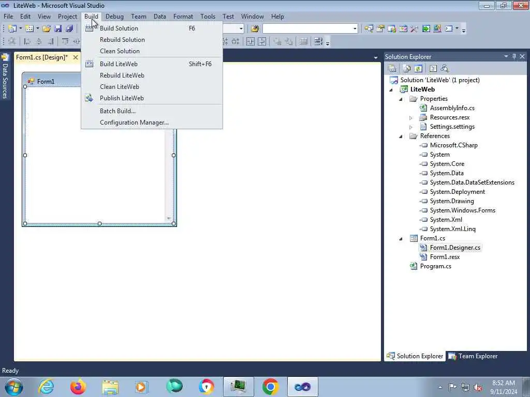Open the Tools menu
Viewport: 530px width, 397px height.
click(x=208, y=16)
